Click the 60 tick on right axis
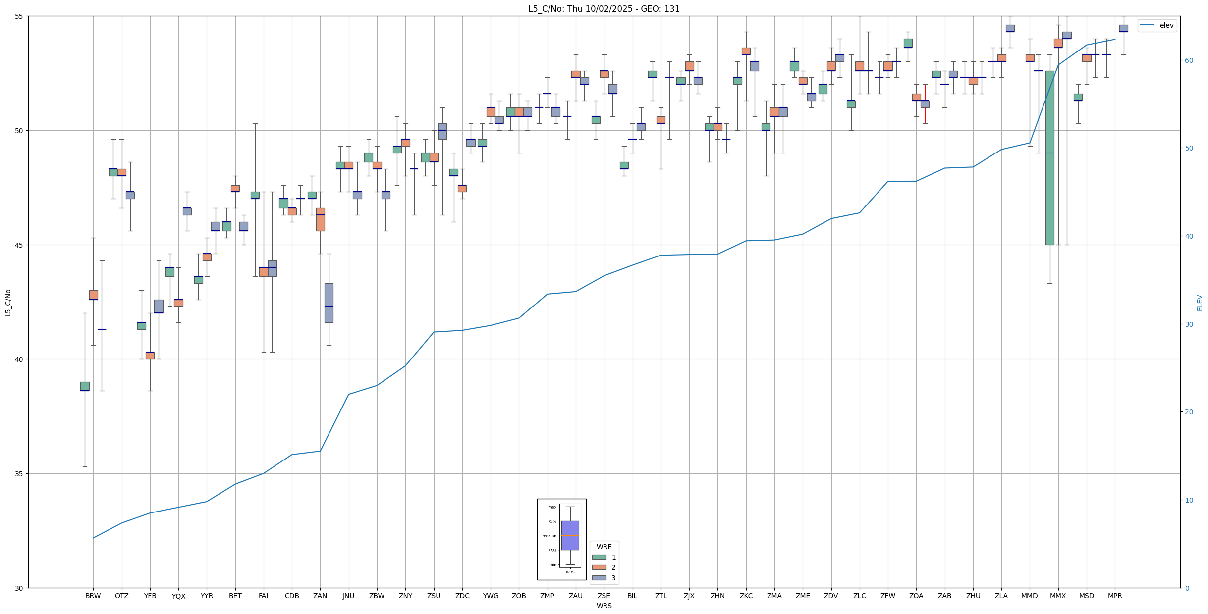 (1189, 60)
